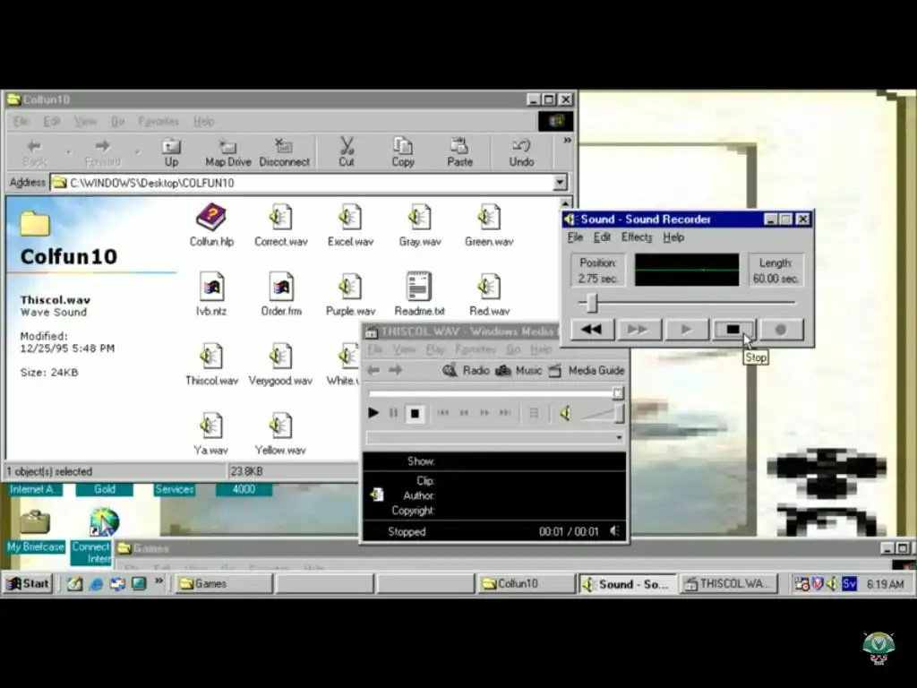Click the Media Player Forward arrow
The height and width of the screenshot is (688, 917).
pos(395,370)
